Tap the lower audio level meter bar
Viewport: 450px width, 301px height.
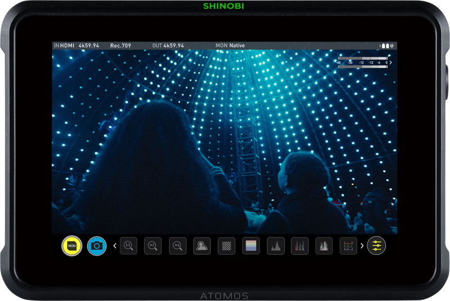tap(363, 67)
